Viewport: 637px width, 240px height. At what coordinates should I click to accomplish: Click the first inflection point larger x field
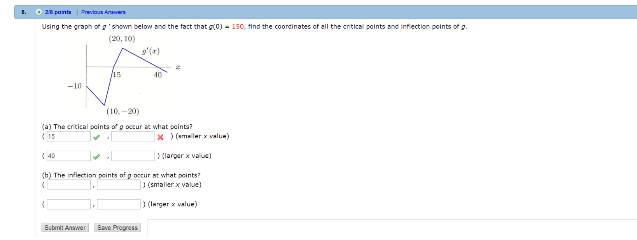68,204
